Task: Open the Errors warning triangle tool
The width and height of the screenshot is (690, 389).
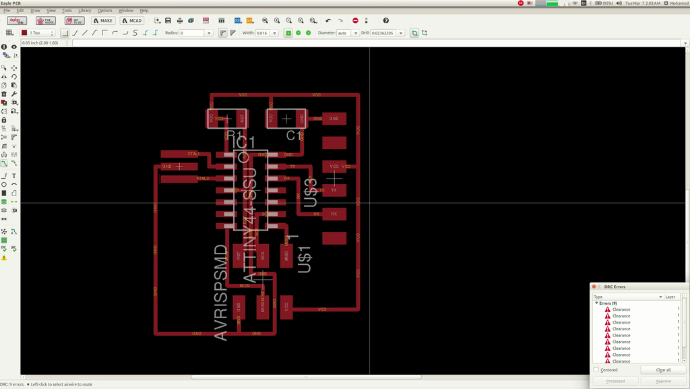Action: pyautogui.click(x=4, y=258)
